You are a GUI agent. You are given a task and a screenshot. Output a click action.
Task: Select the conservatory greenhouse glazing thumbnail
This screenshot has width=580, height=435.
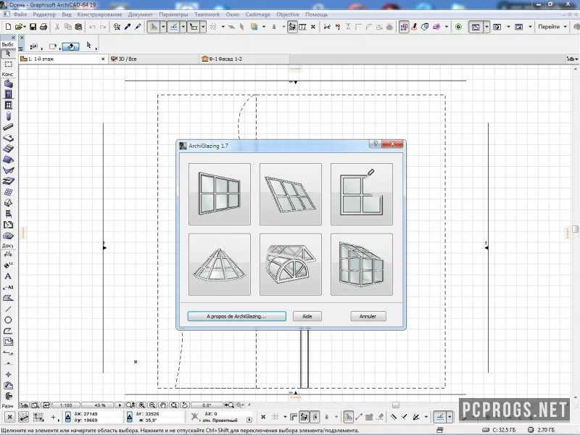361,265
